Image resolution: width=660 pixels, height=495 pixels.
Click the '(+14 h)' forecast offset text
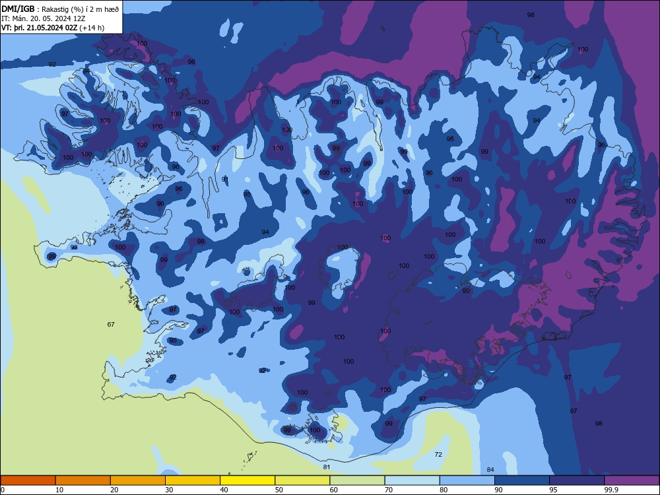(x=92, y=28)
